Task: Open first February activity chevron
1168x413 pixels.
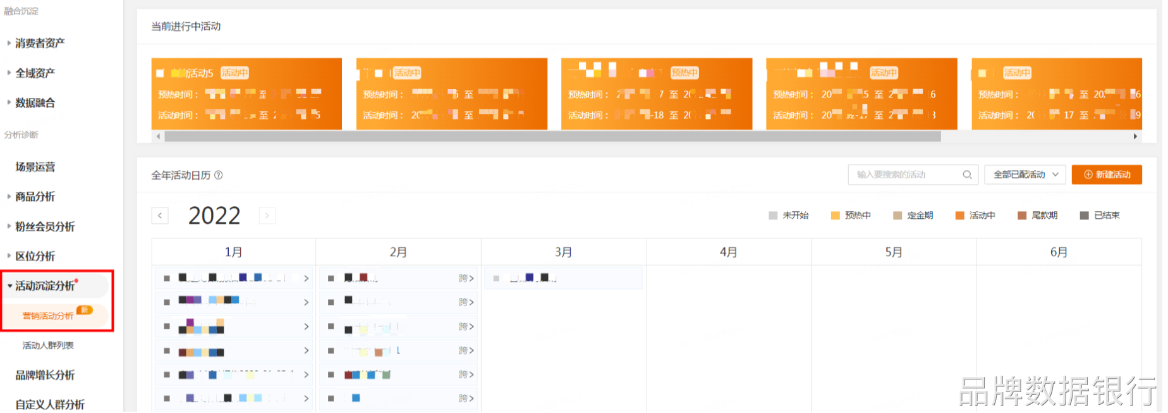Action: 472,279
